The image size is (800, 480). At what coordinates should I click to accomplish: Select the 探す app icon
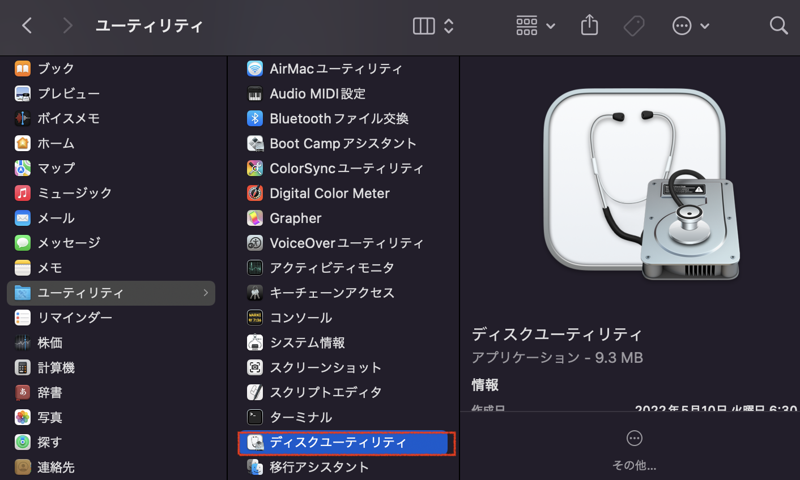[x=23, y=442]
